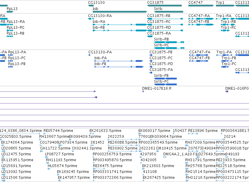The height and width of the screenshot is (182, 249).
Task: Select transcript CG31875-RA
Action: click(159, 33)
